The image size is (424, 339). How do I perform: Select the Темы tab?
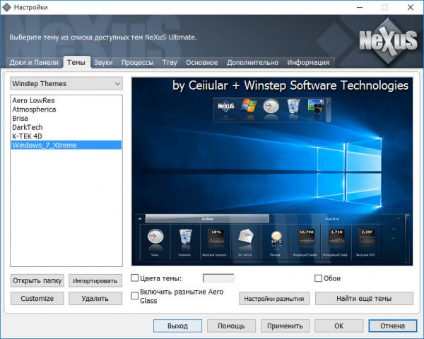click(x=76, y=62)
